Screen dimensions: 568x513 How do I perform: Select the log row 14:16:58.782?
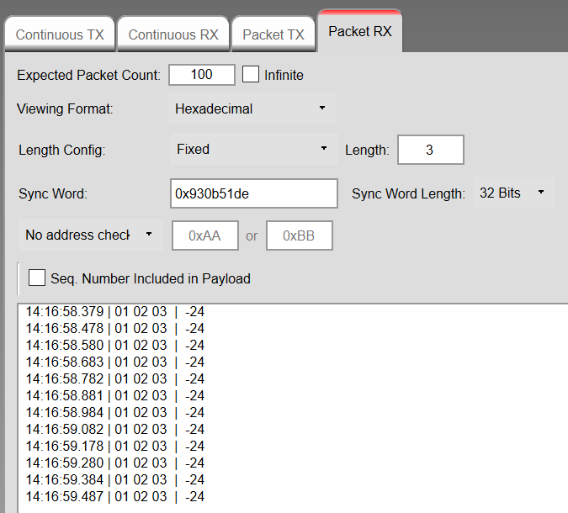tap(115, 378)
